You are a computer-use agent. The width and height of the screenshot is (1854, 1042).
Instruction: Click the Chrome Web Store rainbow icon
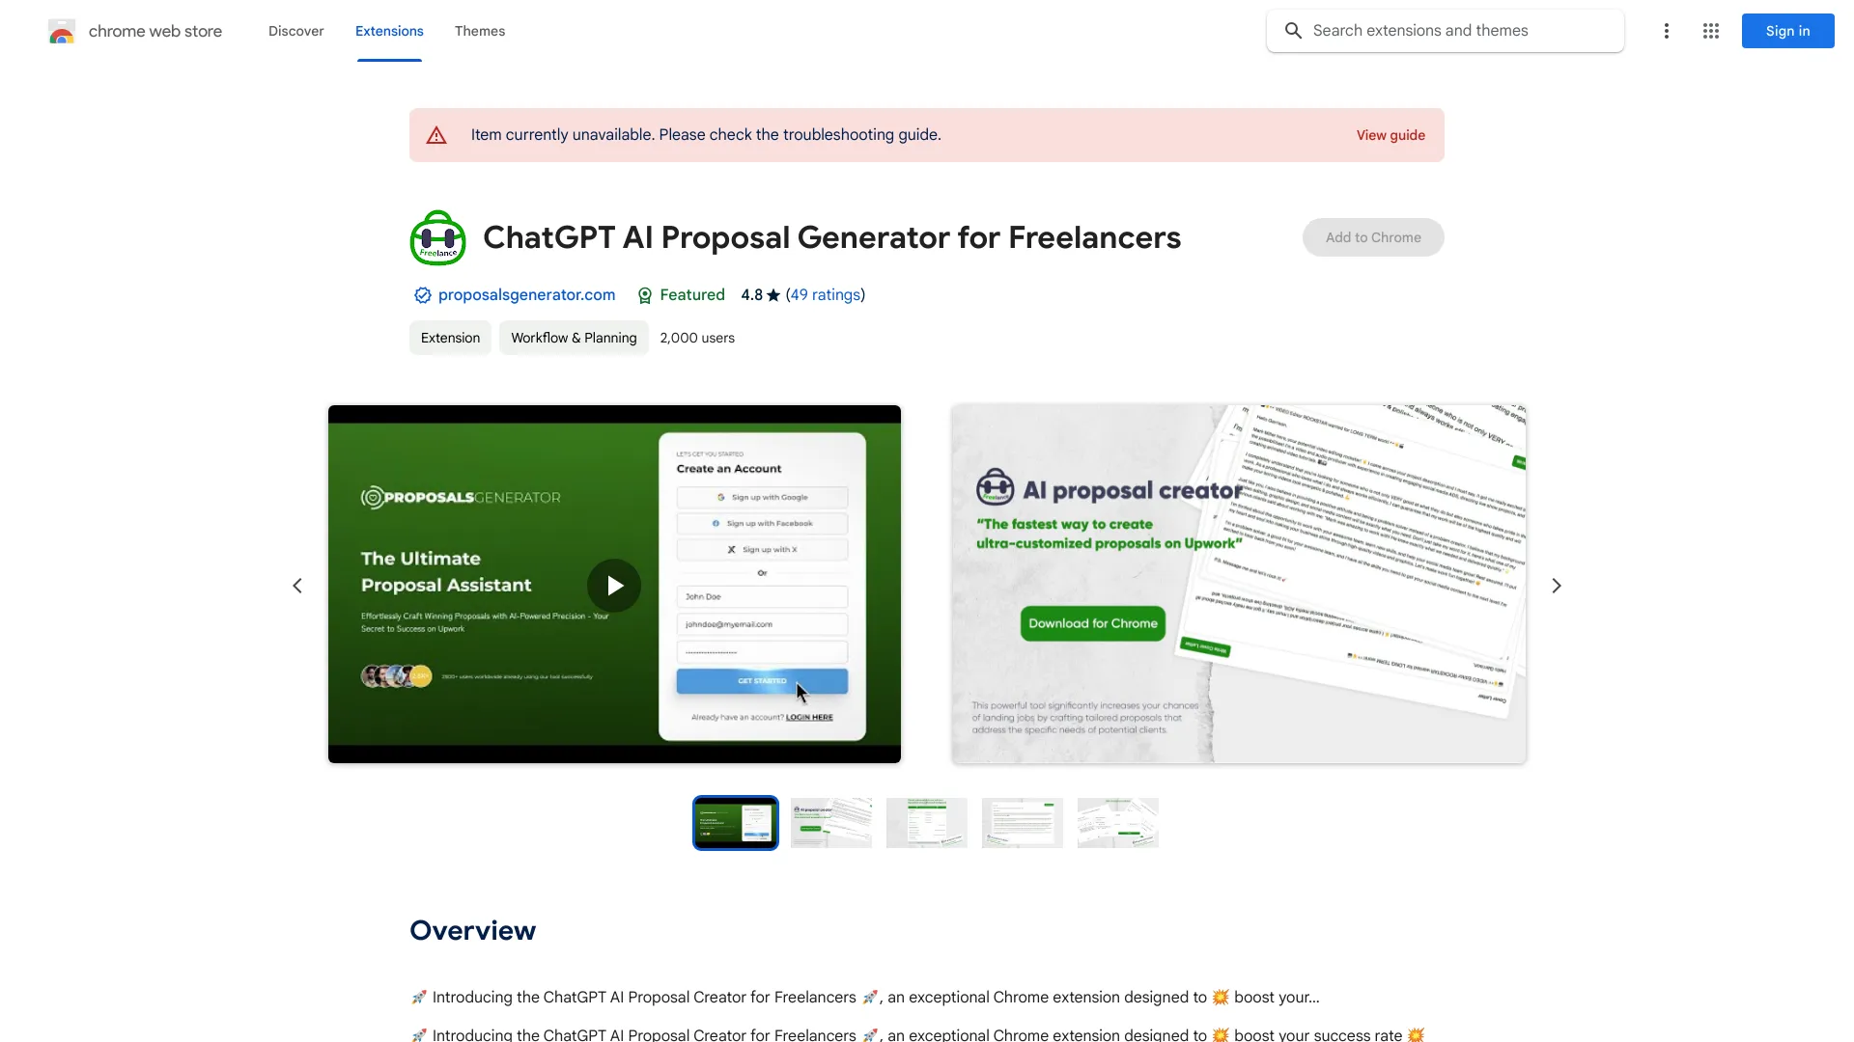point(61,31)
